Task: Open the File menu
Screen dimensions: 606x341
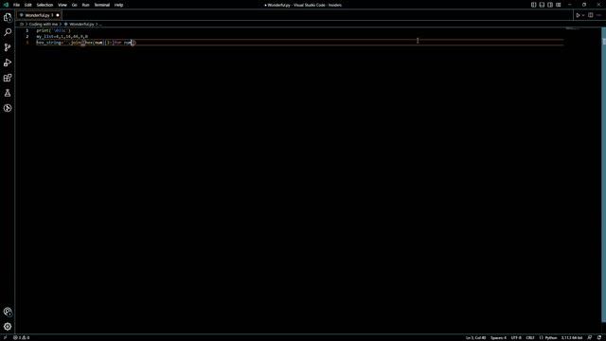Action: click(x=16, y=5)
